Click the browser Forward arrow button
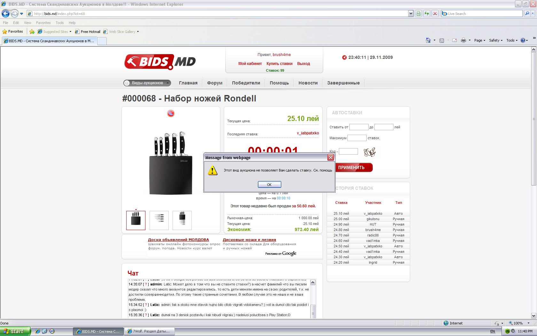Screen dimensions: 537x336 point(14,13)
